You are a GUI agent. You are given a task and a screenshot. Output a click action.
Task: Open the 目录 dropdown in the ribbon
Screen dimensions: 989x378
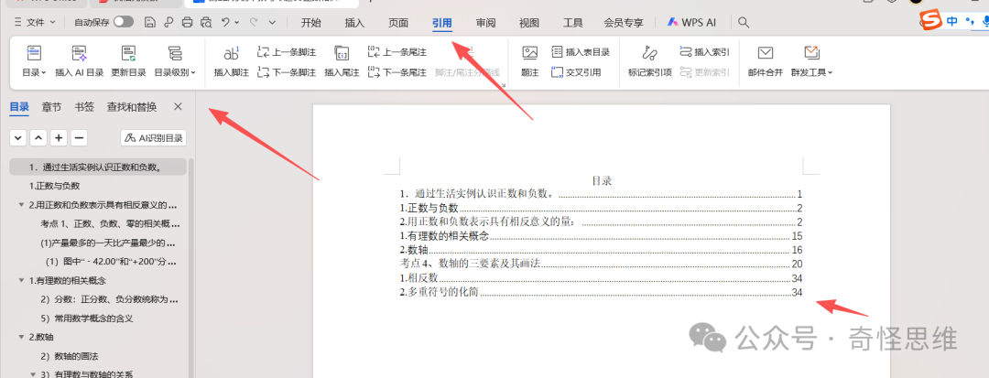(x=34, y=72)
